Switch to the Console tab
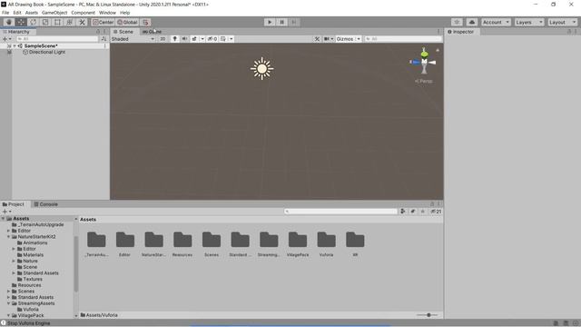The image size is (581, 327). (45, 204)
